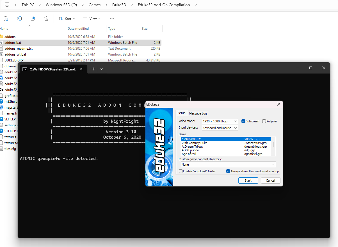This screenshot has width=338, height=247.
Task: Sort files by the Size column header
Action: (151, 29)
